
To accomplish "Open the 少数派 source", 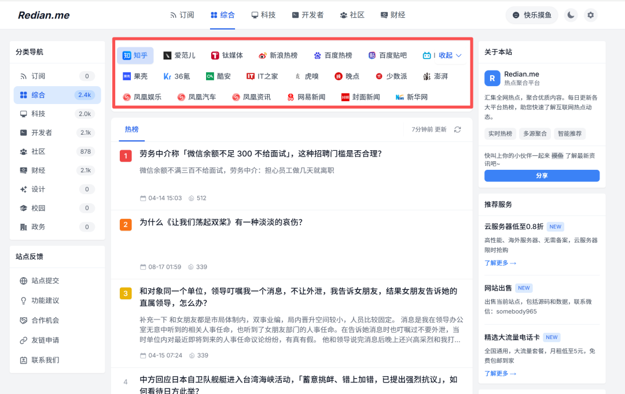I will point(391,76).
